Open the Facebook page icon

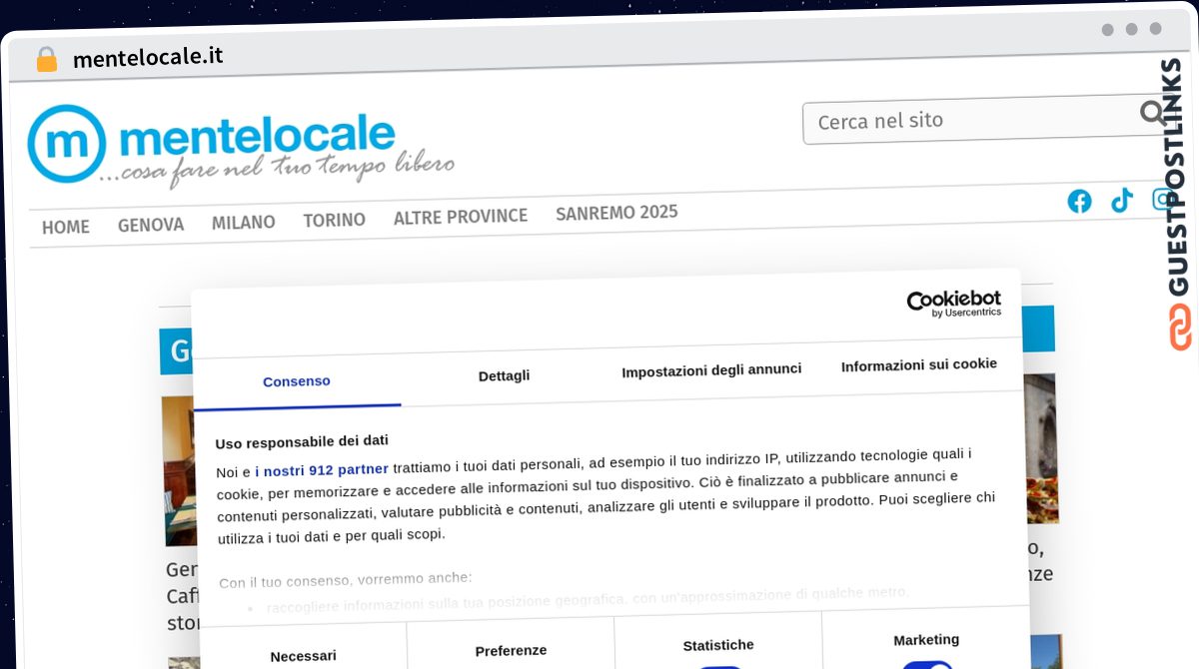pyautogui.click(x=1079, y=201)
